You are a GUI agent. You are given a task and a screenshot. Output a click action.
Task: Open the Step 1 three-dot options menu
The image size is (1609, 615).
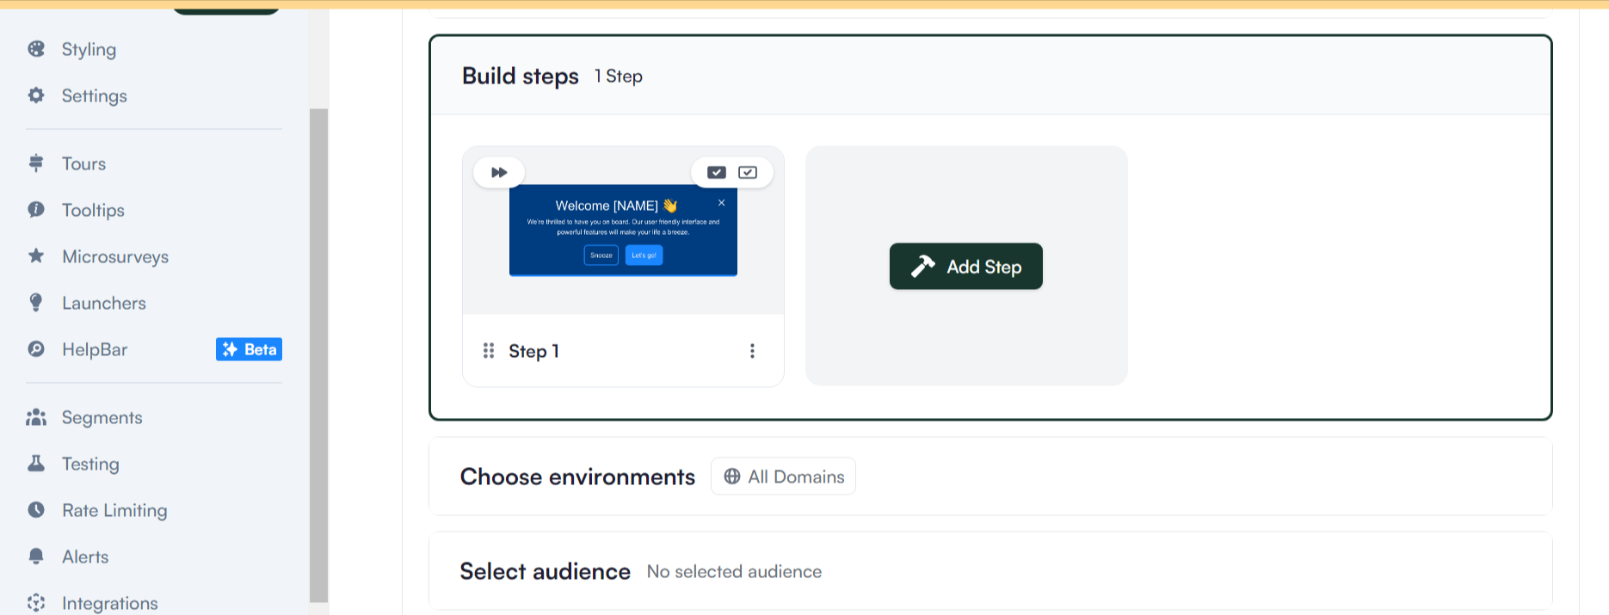click(752, 351)
